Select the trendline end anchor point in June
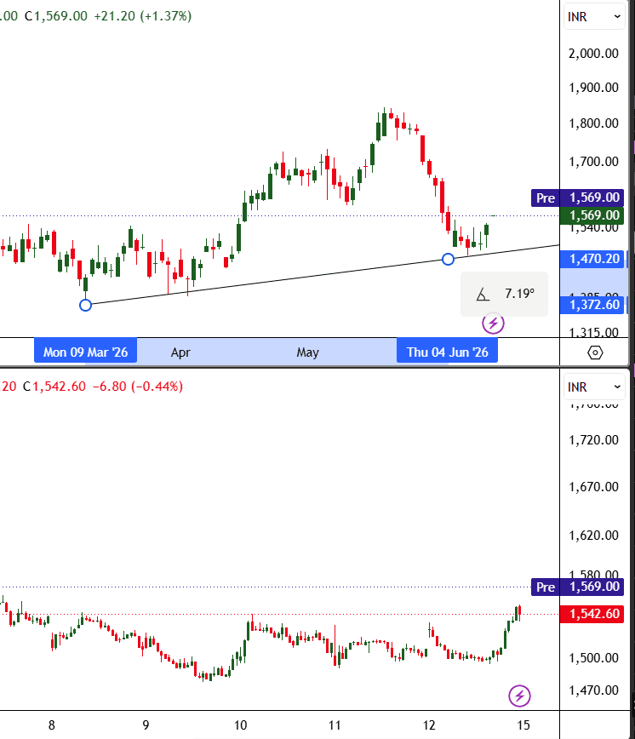This screenshot has height=739, width=635. pos(448,259)
